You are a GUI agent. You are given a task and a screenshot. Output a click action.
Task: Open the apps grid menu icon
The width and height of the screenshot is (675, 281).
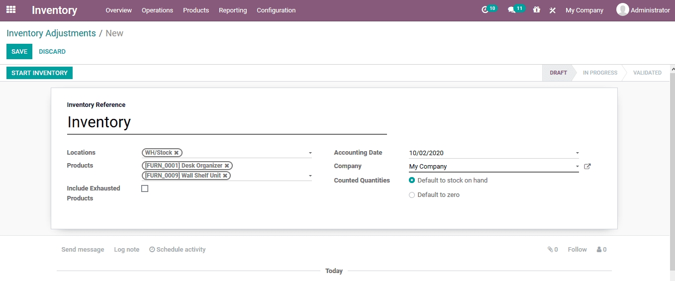[x=11, y=10]
